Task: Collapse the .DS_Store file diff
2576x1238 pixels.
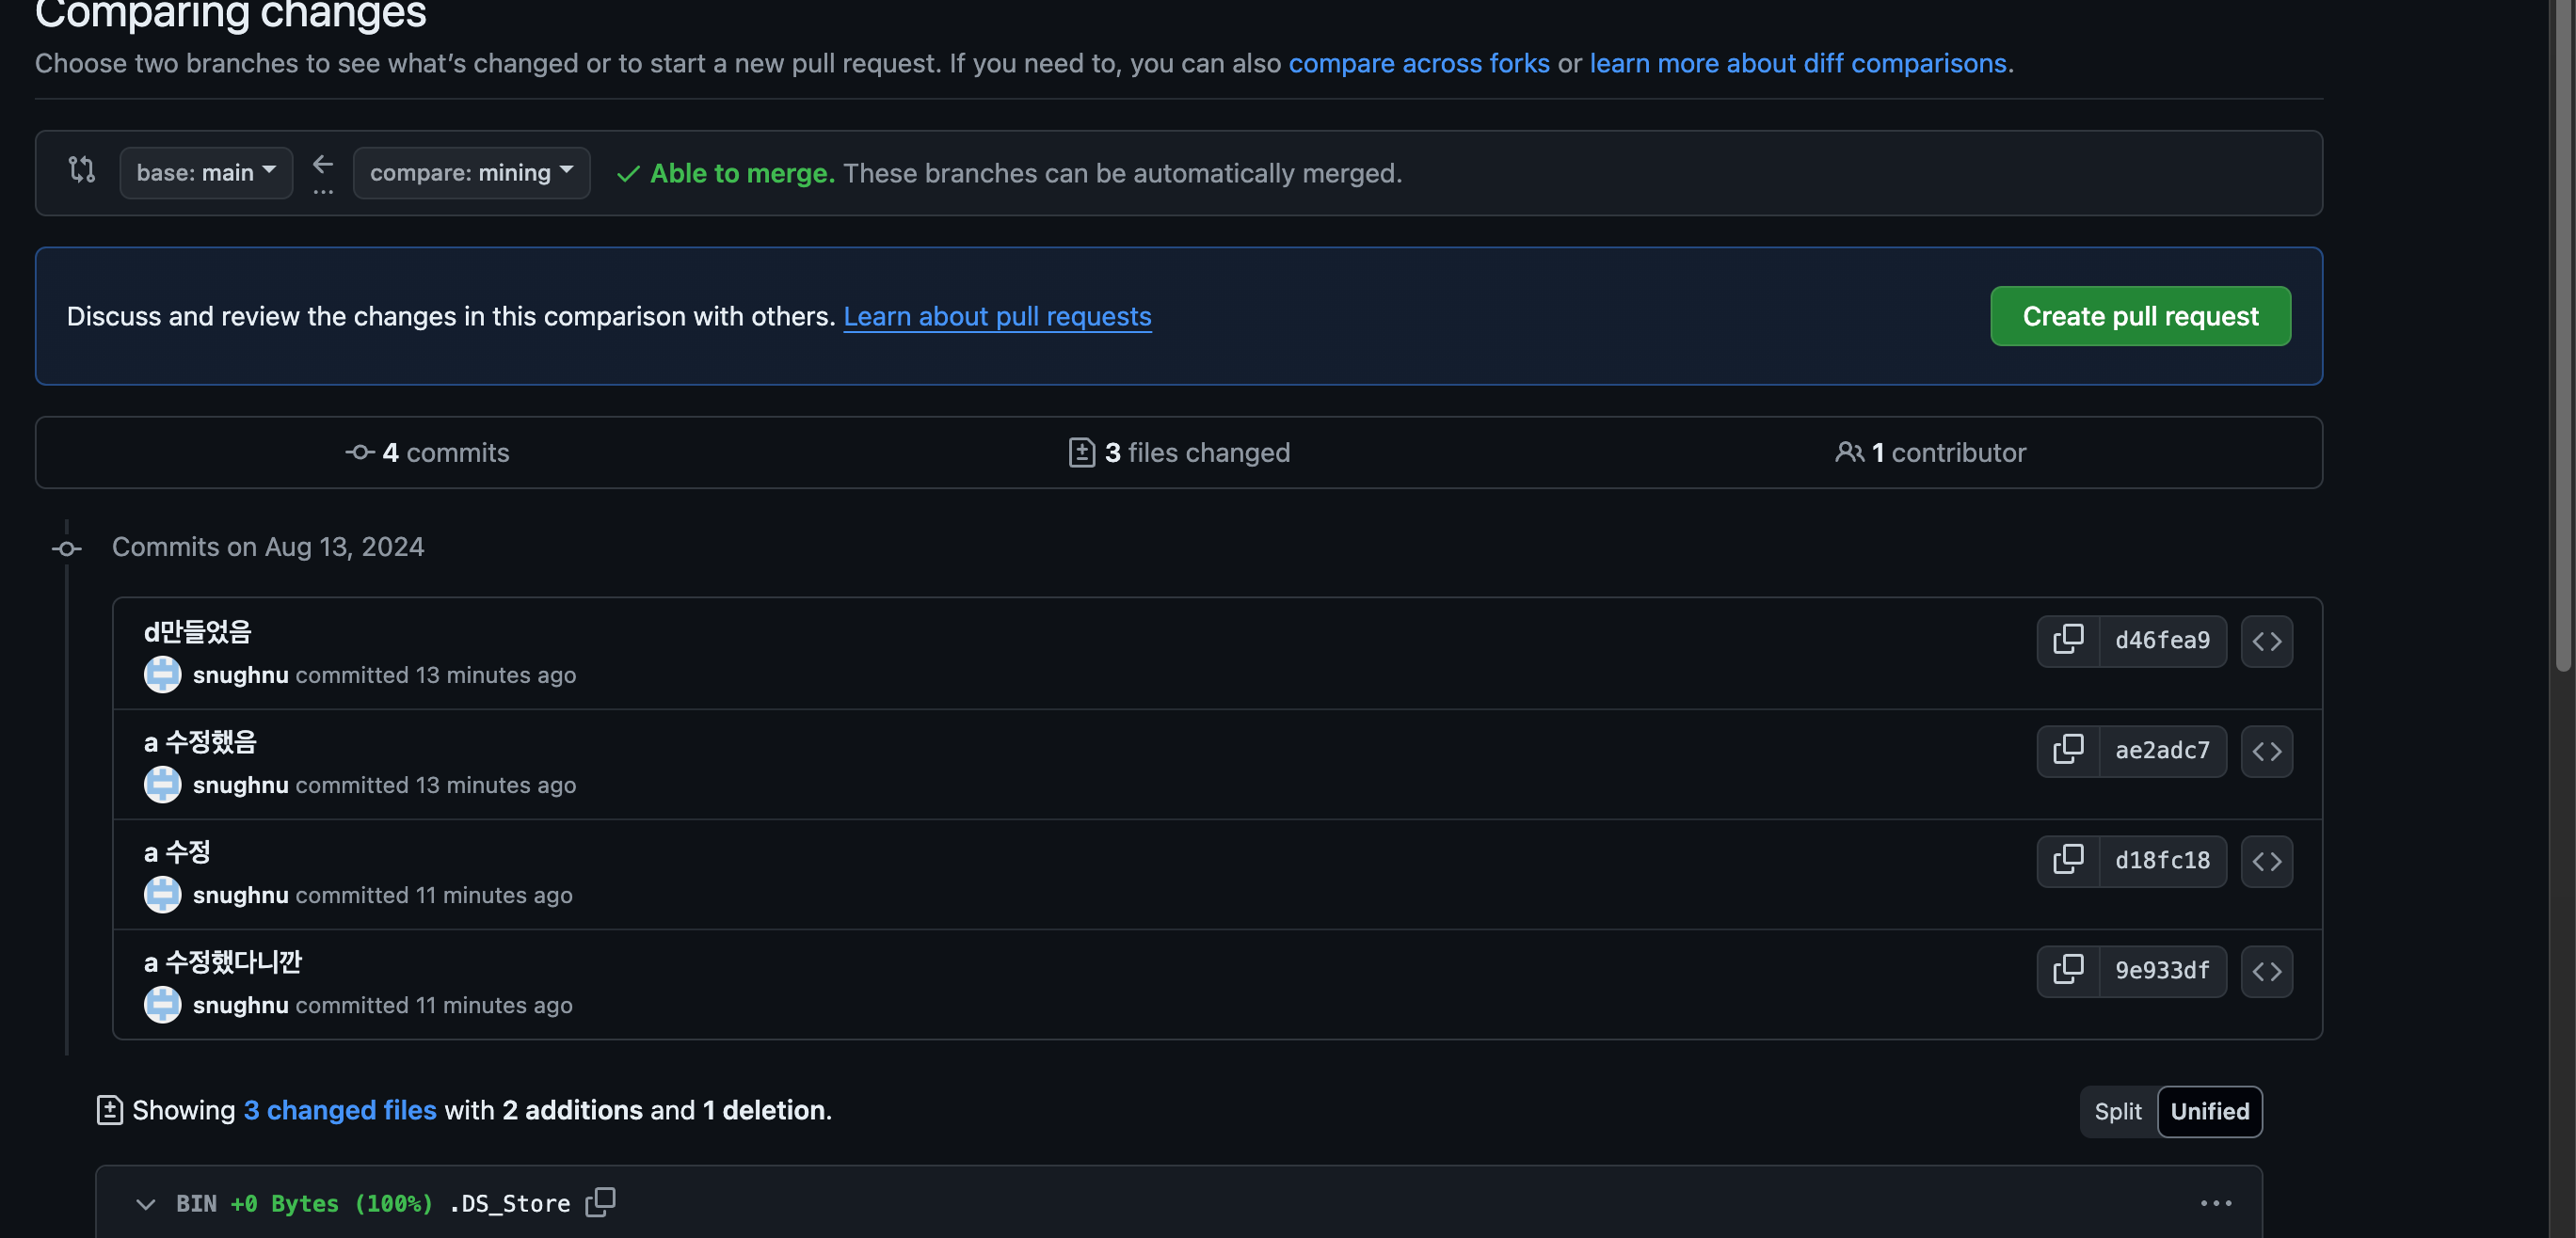Action: pyautogui.click(x=146, y=1203)
